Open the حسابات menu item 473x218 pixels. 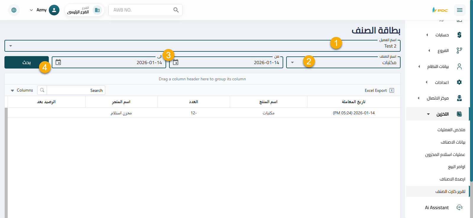tap(442, 35)
